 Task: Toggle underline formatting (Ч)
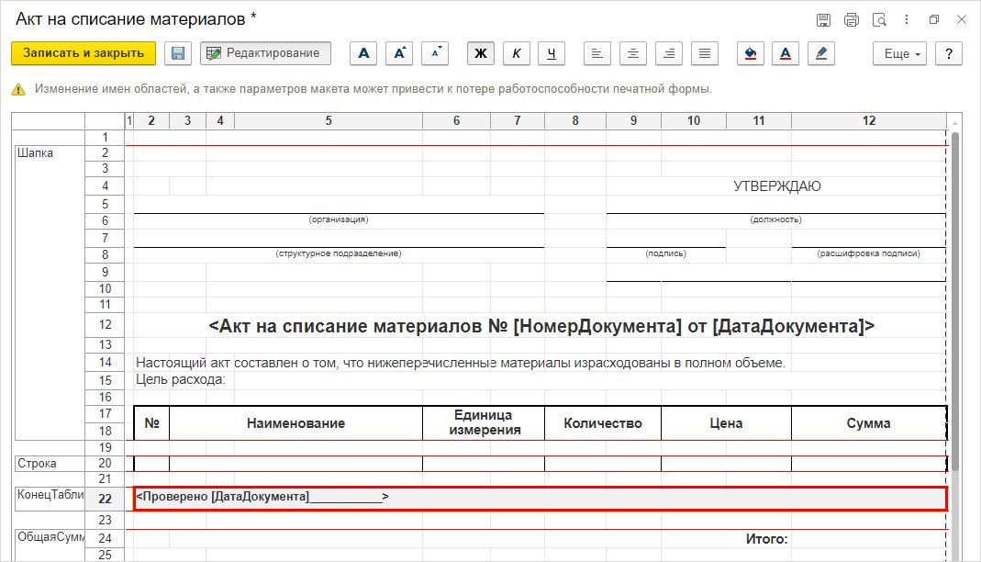[x=552, y=53]
